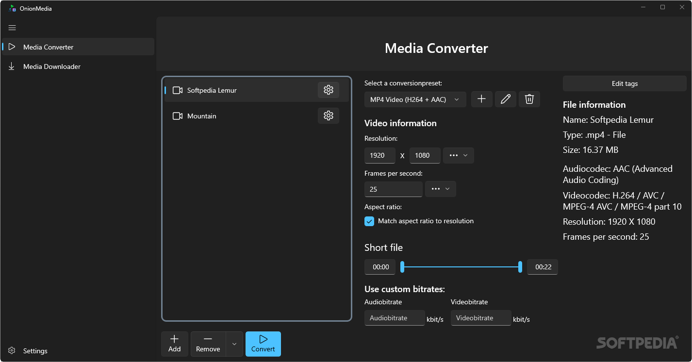This screenshot has height=362, width=692.
Task: Click Add button
Action: [175, 344]
